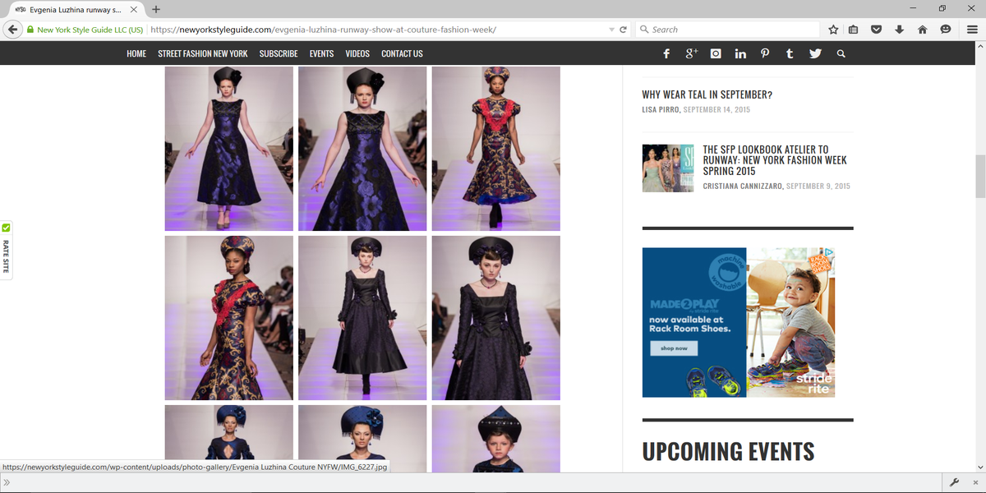The image size is (986, 493).
Task: Open the chat smiley toolbar icon
Action: [x=945, y=30]
